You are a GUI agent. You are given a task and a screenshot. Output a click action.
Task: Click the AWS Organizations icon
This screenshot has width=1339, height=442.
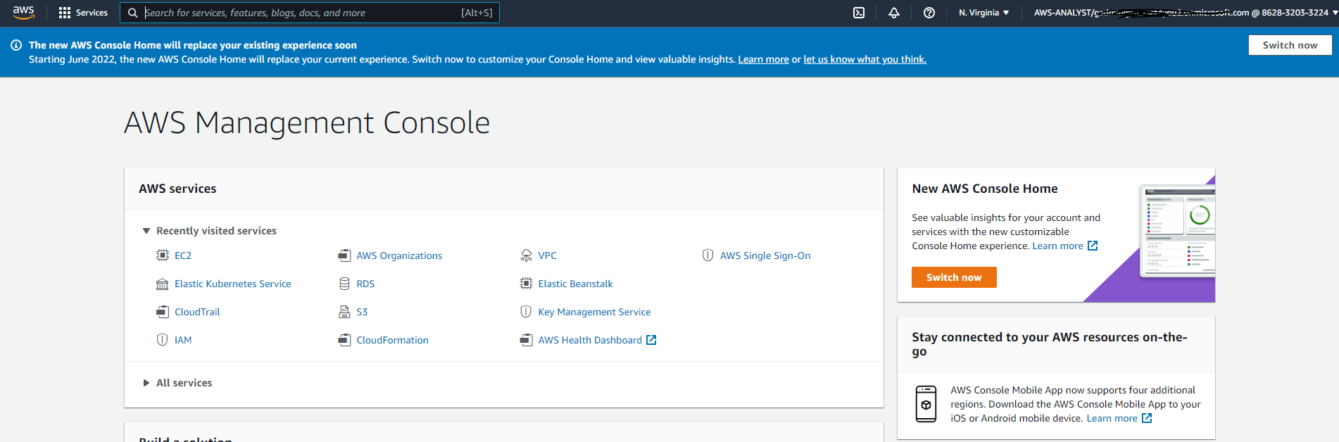point(344,255)
